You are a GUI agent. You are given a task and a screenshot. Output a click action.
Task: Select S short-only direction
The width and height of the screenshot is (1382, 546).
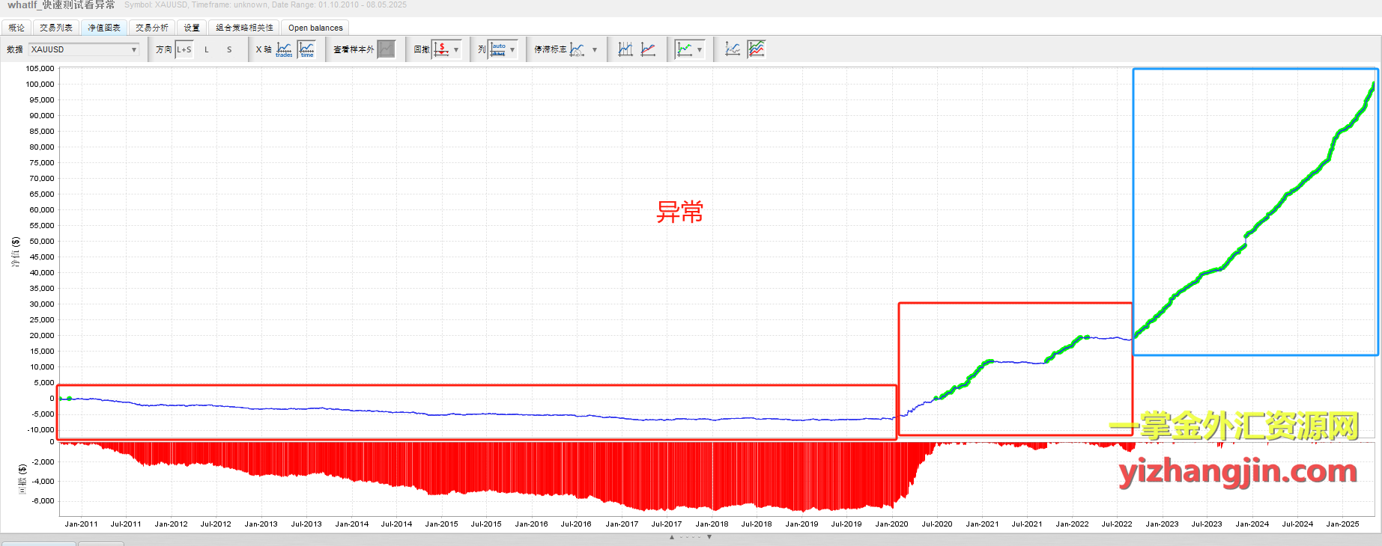point(229,49)
